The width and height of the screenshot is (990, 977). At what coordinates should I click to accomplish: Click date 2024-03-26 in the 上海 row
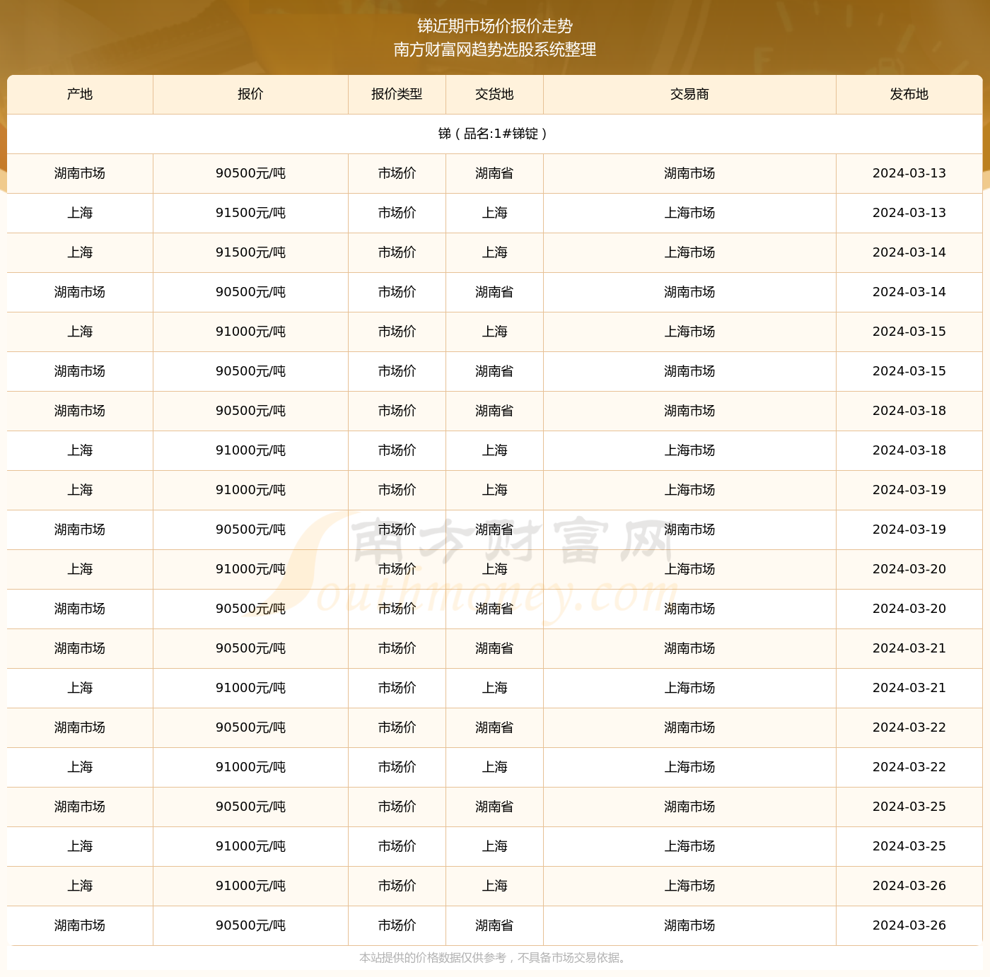909,886
